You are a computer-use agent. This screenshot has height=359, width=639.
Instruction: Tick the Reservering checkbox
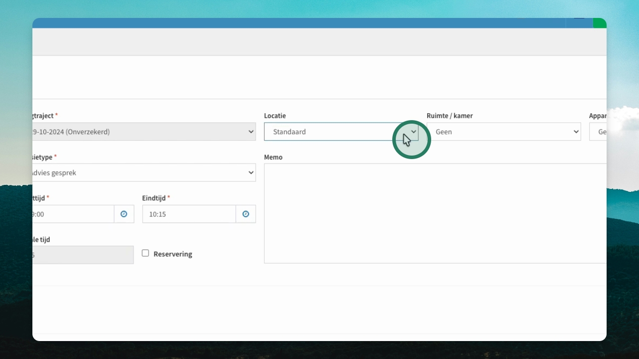point(146,253)
